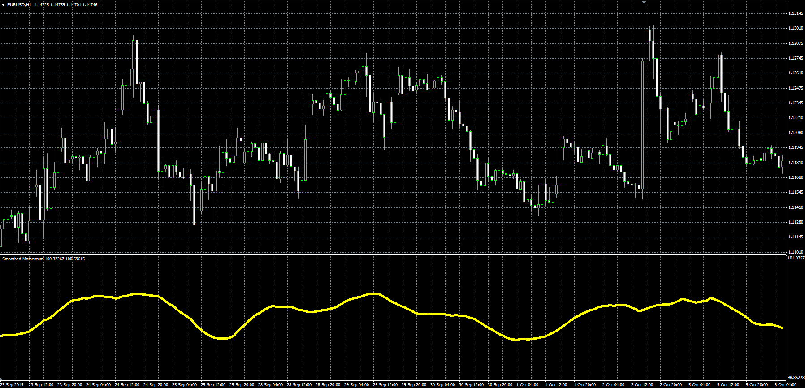Click the 5 Oct 20:00 time label
The width and height of the screenshot is (805, 388).
point(757,385)
